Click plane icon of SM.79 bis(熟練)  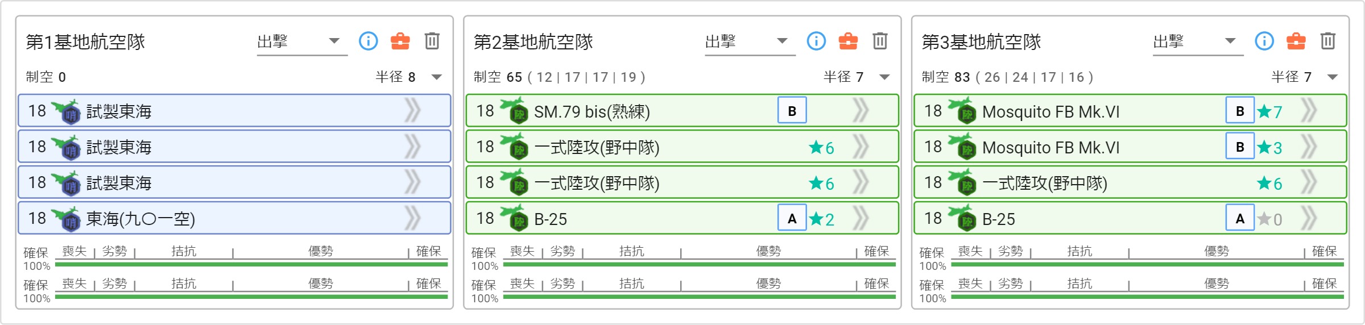click(x=512, y=110)
